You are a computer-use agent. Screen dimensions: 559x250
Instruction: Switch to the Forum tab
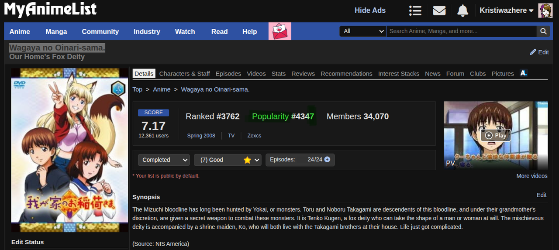coord(455,74)
